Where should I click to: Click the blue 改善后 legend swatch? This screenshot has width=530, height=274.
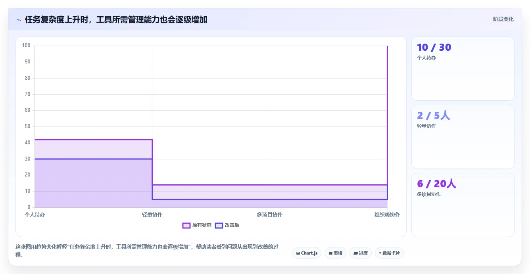(219, 225)
